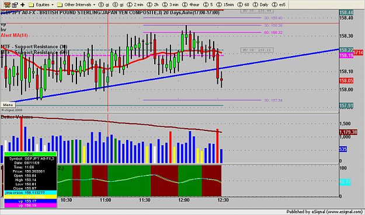Click the blue vp 158.17 row
This screenshot has width=365, height=215.
point(30,201)
